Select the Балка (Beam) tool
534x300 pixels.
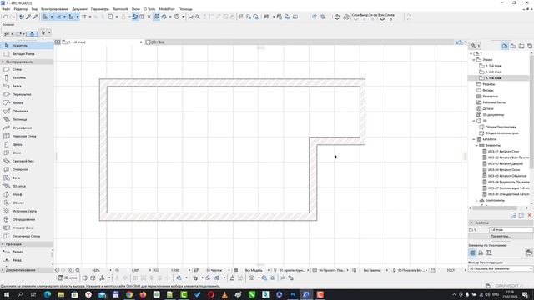(x=27, y=86)
